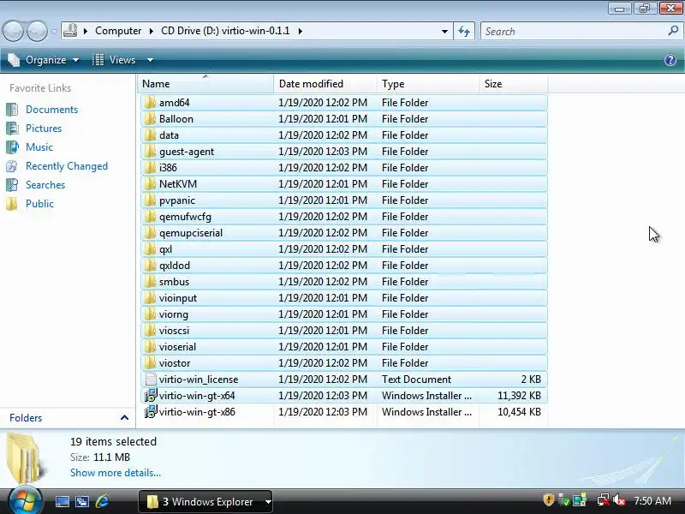This screenshot has width=685, height=514.
Task: Click the network disconnected tray icon
Action: 604,500
